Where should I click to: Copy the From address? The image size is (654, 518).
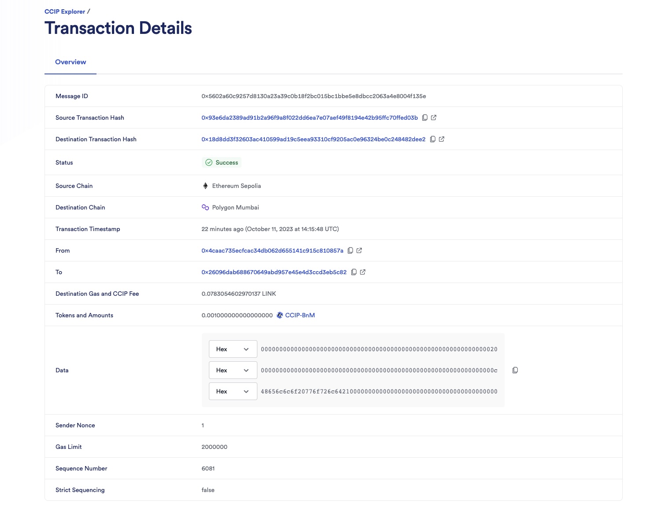[350, 250]
